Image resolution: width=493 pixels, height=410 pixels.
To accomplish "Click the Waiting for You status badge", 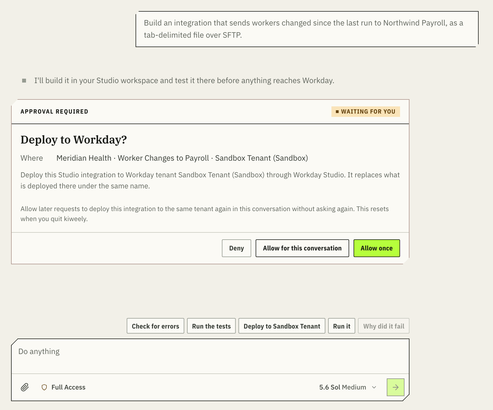I will click(x=365, y=112).
